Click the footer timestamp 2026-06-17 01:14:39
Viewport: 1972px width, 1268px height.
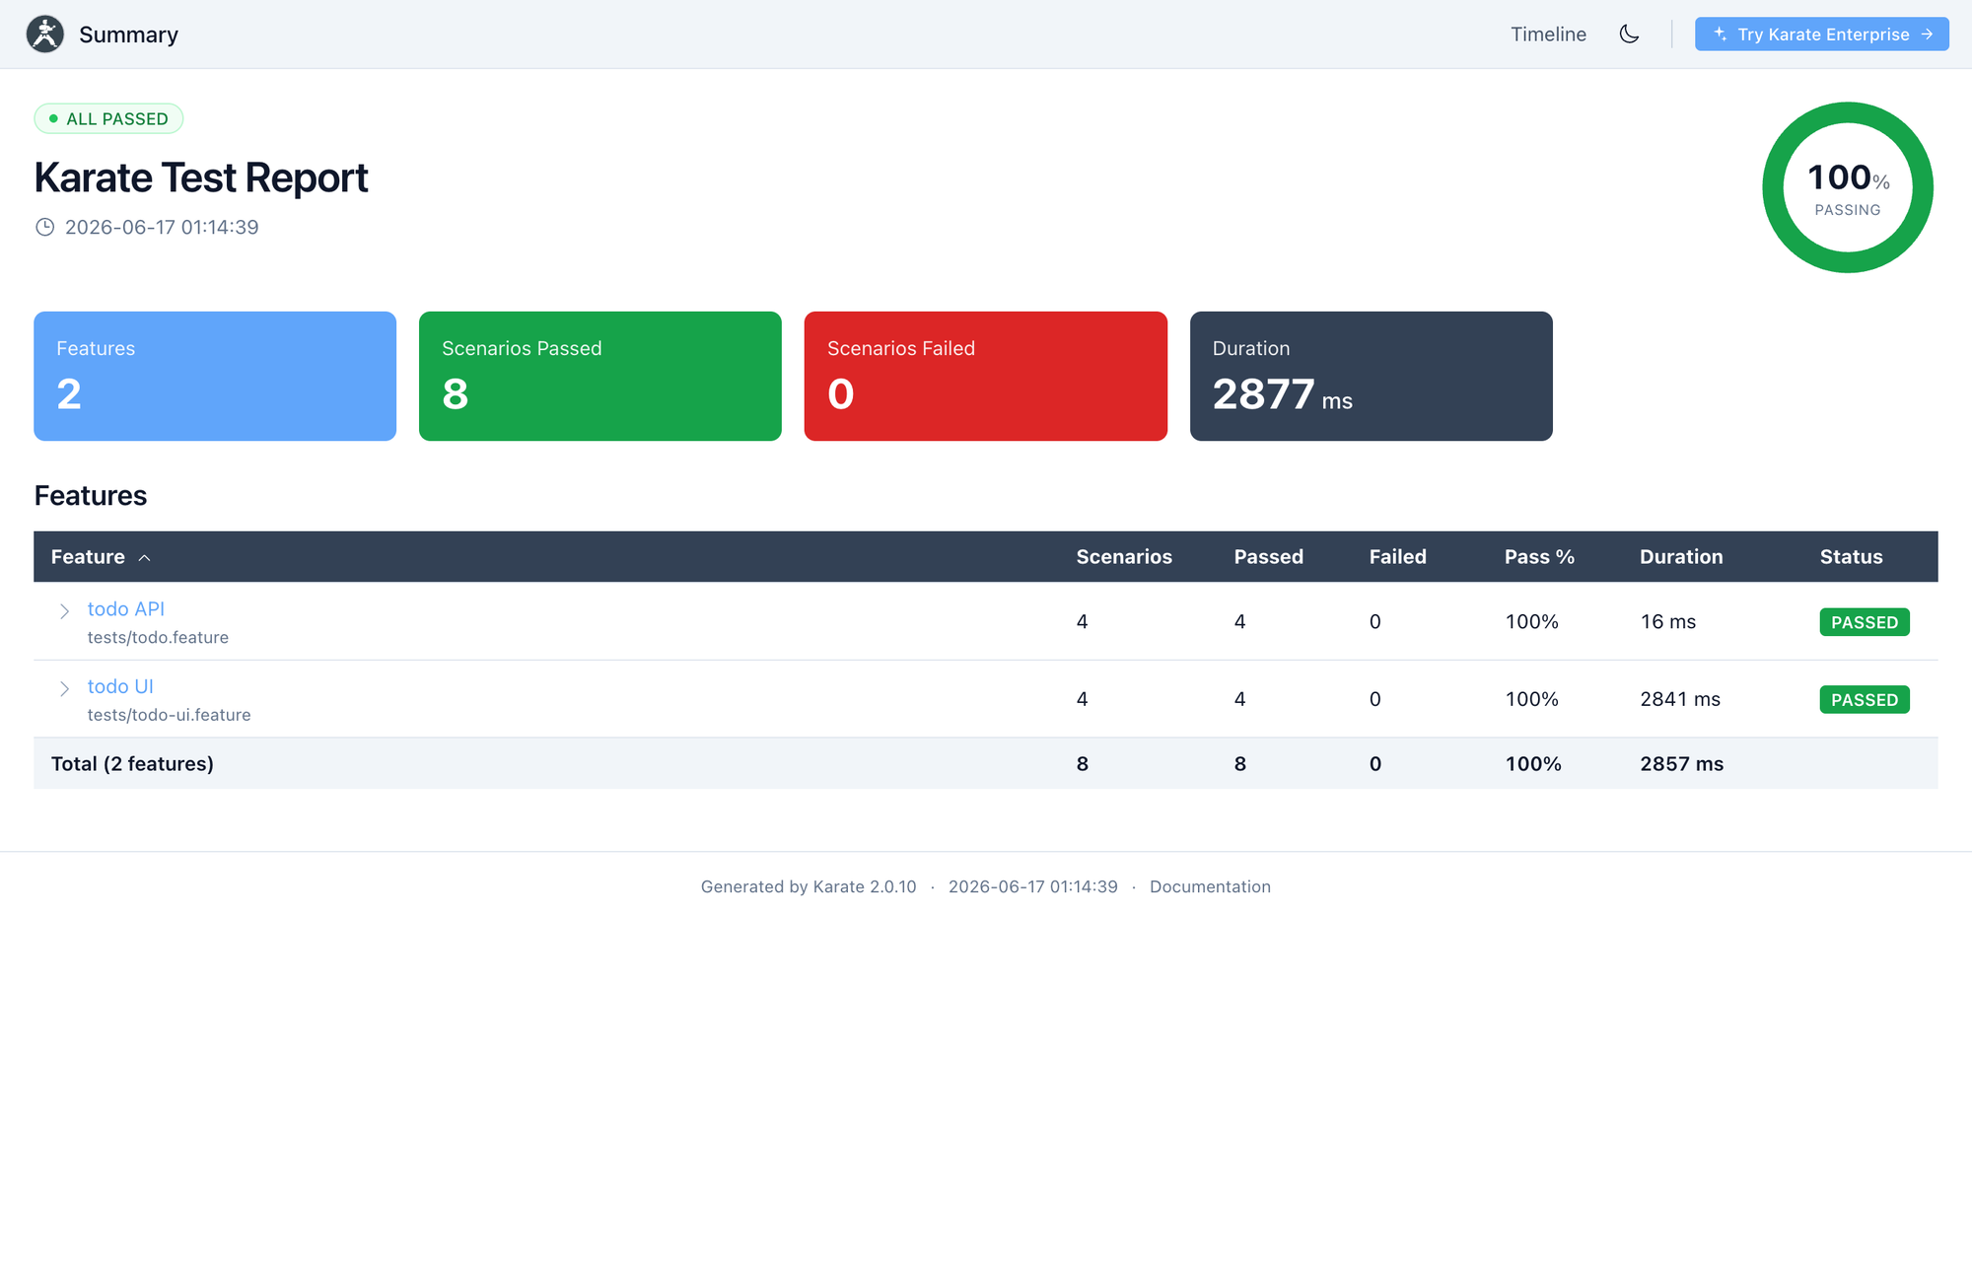1033,886
